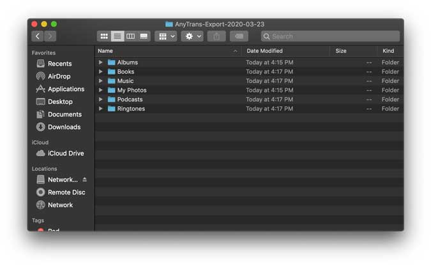Screen dimensions: 431x267
Task: Click the Albums date "Today at 4:15 PM"
Action: tap(269, 62)
